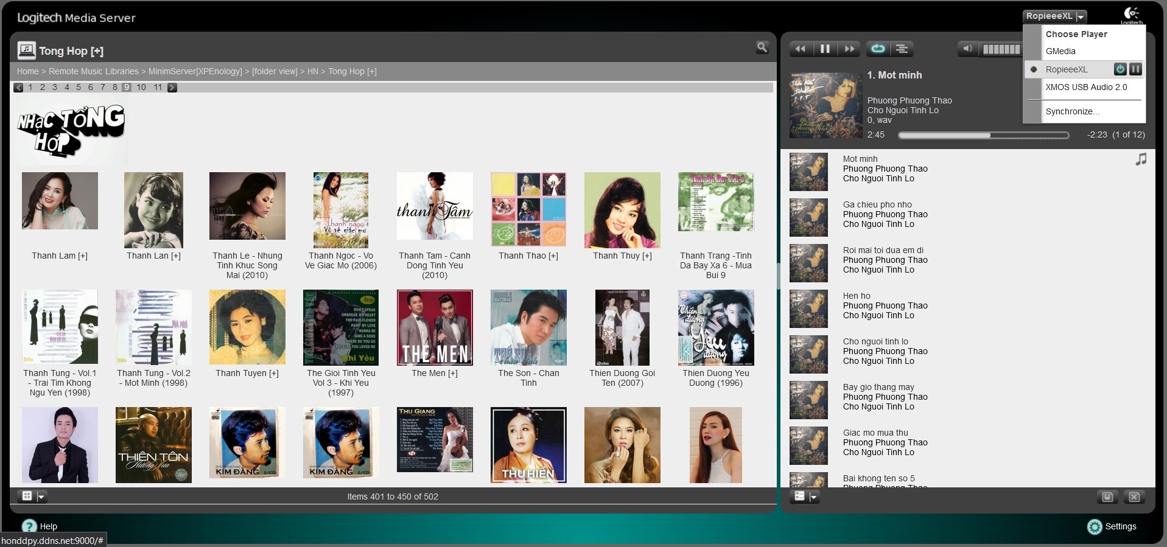The height and width of the screenshot is (547, 1167).
Task: Jump to page 11
Action: pos(158,88)
